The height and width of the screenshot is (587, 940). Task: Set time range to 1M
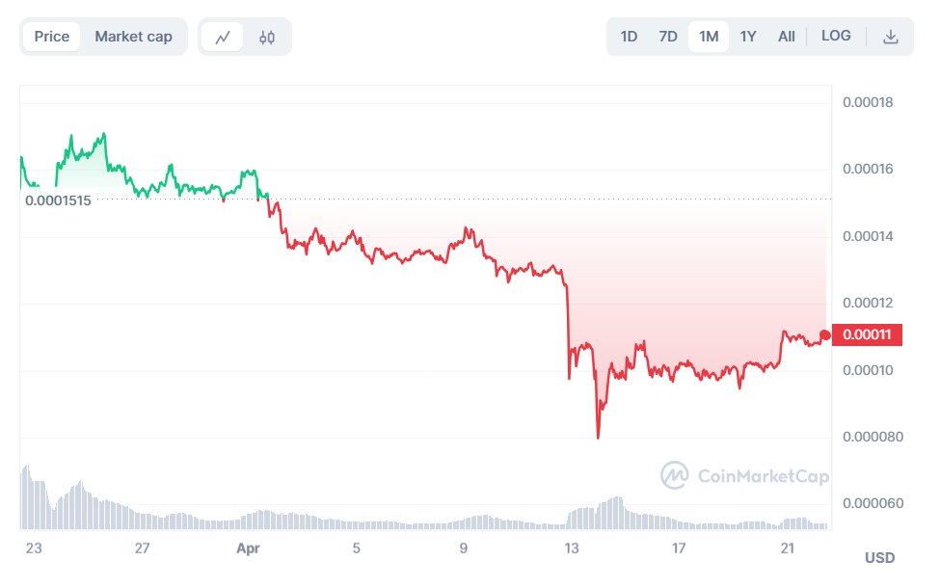point(709,37)
